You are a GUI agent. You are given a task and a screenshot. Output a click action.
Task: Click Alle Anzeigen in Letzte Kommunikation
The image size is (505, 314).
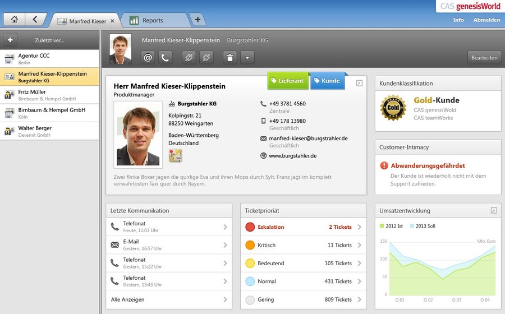tap(169, 299)
